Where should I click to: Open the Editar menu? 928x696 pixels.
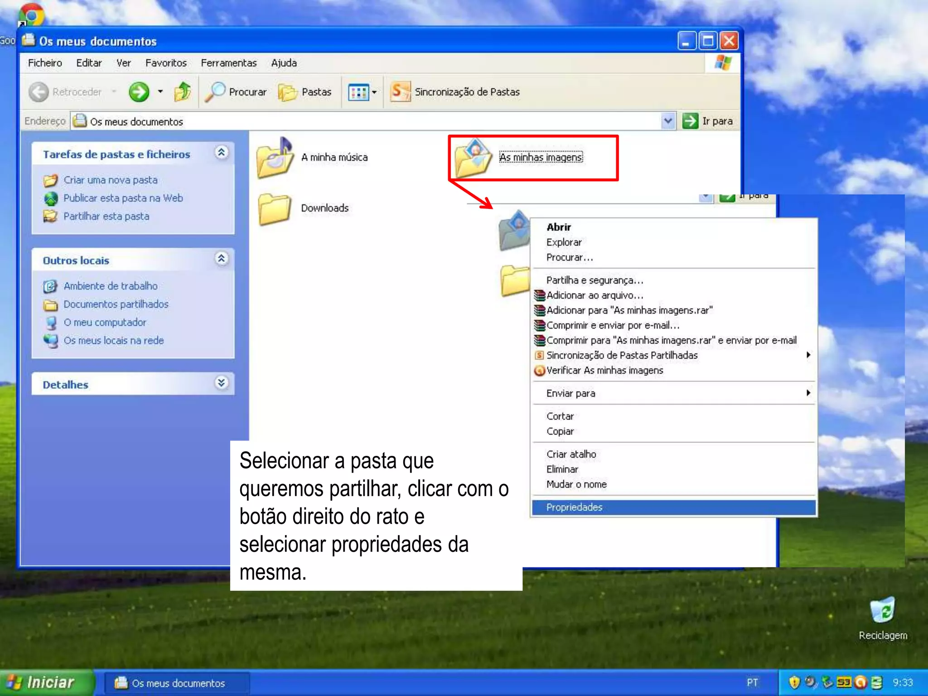[89, 63]
